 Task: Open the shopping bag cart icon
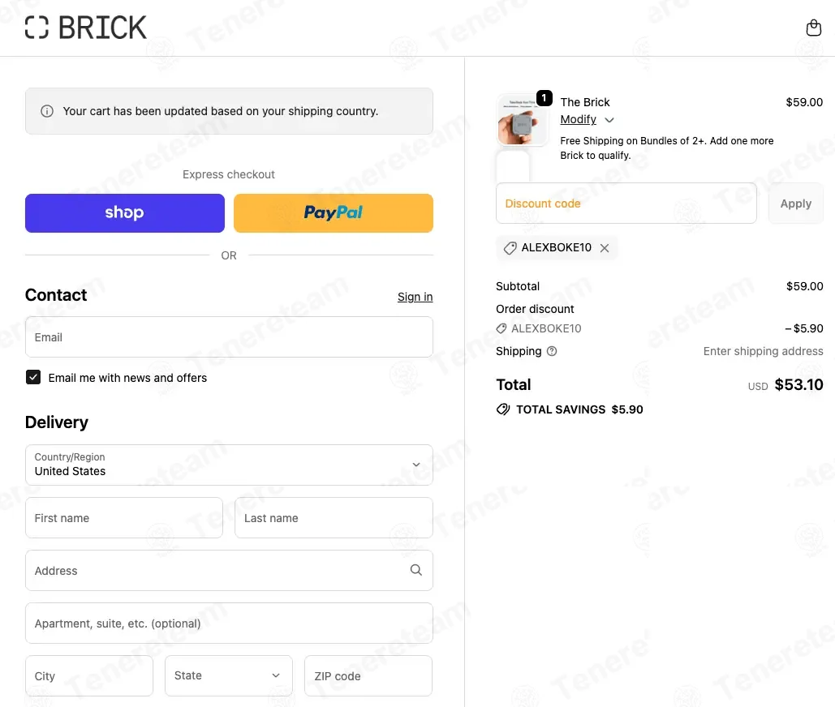pyautogui.click(x=813, y=28)
